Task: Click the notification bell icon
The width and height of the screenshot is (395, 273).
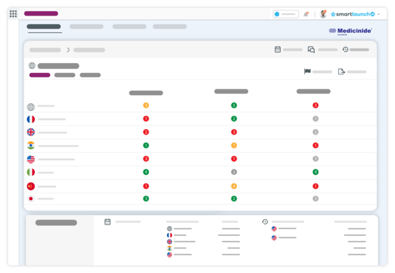Action: pos(306,14)
